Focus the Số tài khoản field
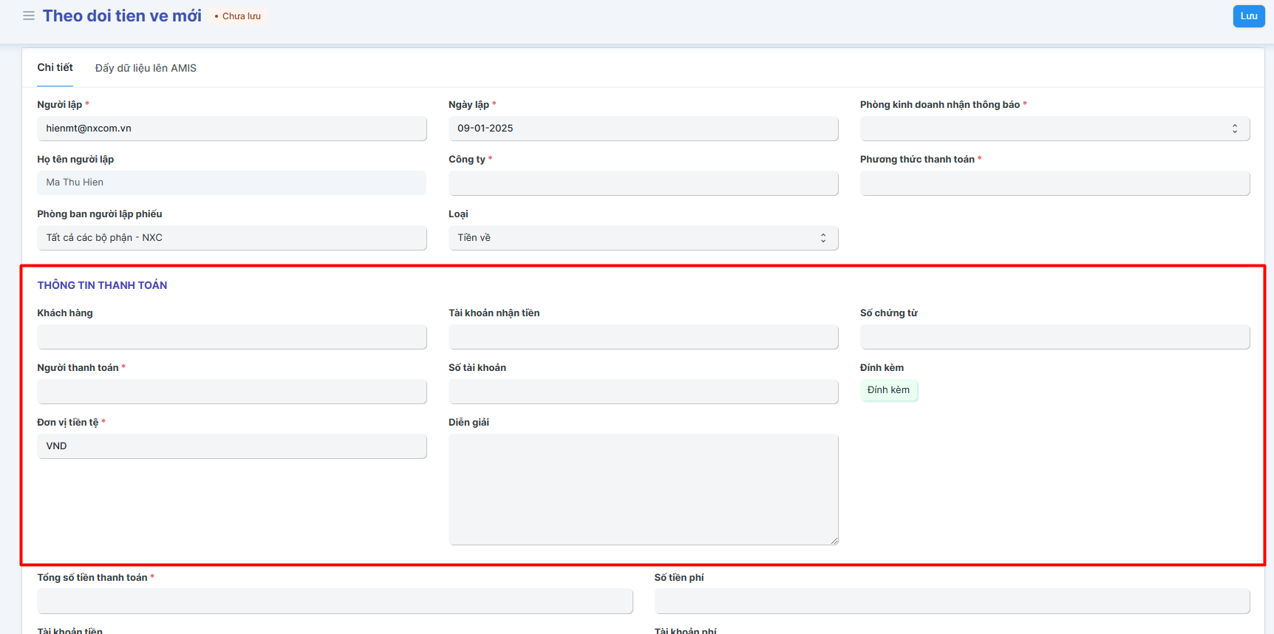Image resolution: width=1274 pixels, height=634 pixels. coord(643,392)
